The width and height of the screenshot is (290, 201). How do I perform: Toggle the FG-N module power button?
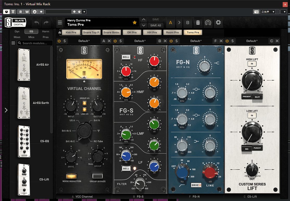171,41
